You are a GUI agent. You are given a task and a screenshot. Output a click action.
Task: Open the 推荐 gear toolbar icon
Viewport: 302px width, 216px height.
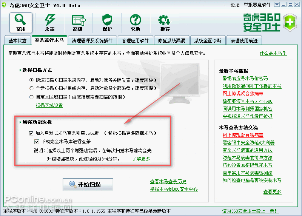coord(165,23)
